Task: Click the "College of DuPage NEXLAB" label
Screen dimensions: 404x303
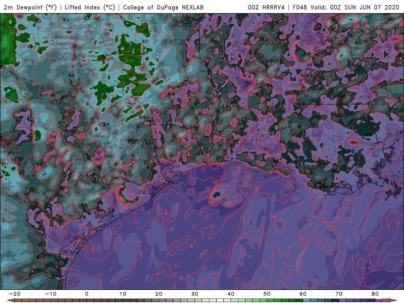Action: [163, 7]
